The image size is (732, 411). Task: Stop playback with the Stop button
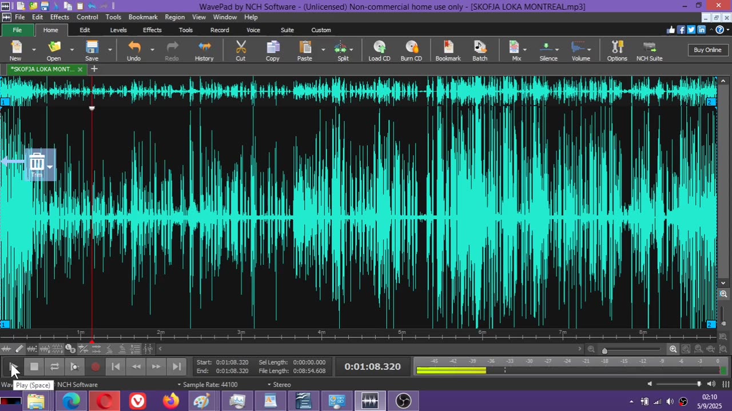34,366
